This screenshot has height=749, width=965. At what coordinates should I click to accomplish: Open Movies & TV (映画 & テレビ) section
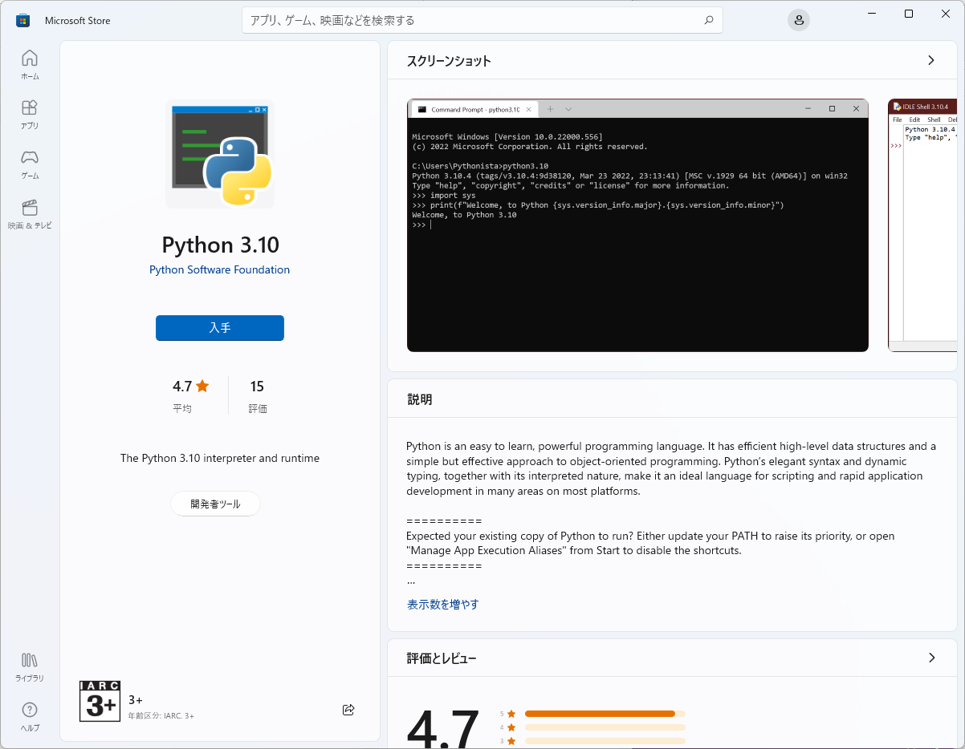(x=30, y=214)
